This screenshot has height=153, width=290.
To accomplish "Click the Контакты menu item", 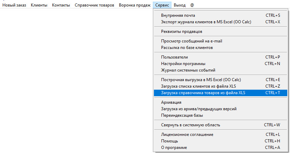I will [x=61, y=5].
